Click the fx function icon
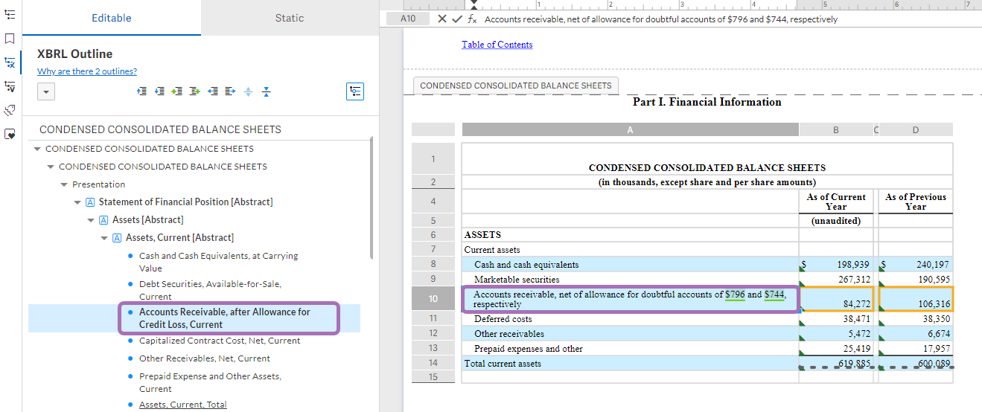The height and width of the screenshot is (412, 982). click(x=471, y=19)
